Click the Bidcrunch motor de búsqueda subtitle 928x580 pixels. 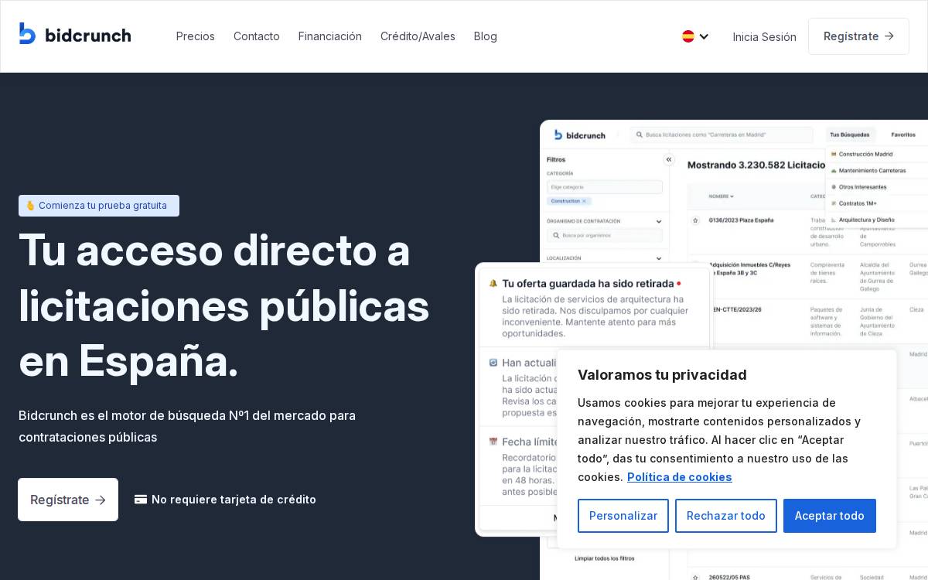click(187, 426)
